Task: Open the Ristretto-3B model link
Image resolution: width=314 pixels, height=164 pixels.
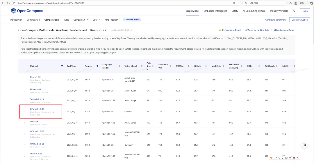Action: (35, 89)
